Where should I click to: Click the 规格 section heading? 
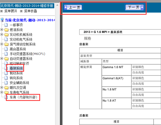click(x=87, y=39)
